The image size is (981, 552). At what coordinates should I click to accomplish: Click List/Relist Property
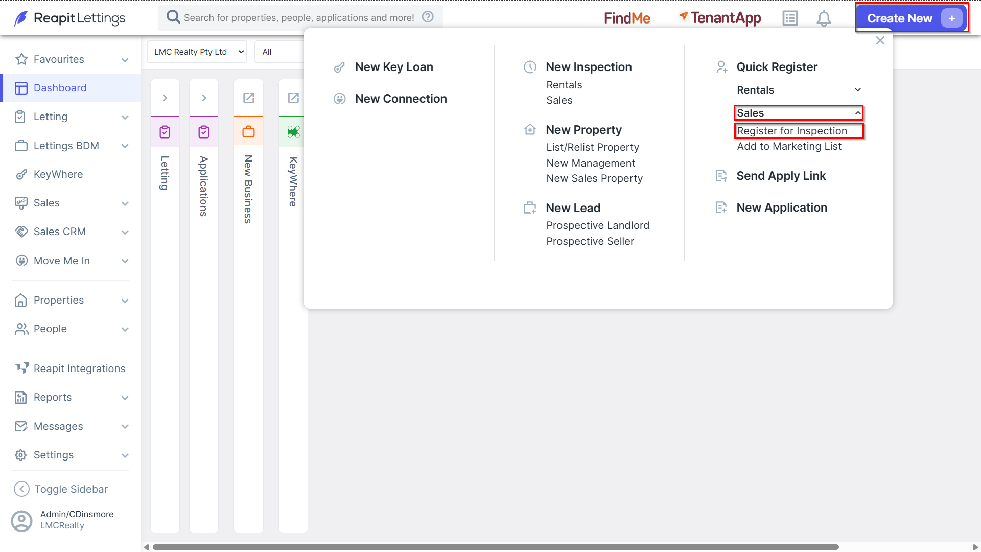coord(593,147)
